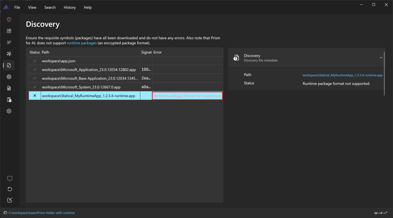Image resolution: width=393 pixels, height=218 pixels.
Task: Collapse the Discovery metadata panel chevron
Action: (381, 58)
